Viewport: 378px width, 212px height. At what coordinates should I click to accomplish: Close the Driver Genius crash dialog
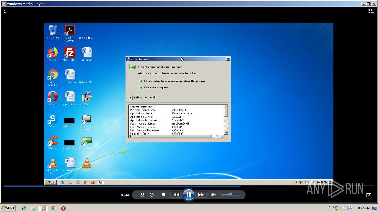point(228,59)
